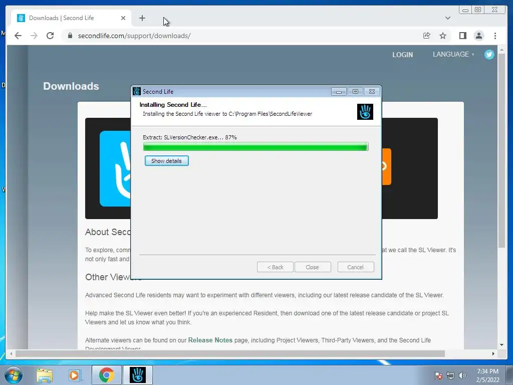Open the taskbar clock 7:34 PM
Viewport: 513px width, 385px height.
487,375
